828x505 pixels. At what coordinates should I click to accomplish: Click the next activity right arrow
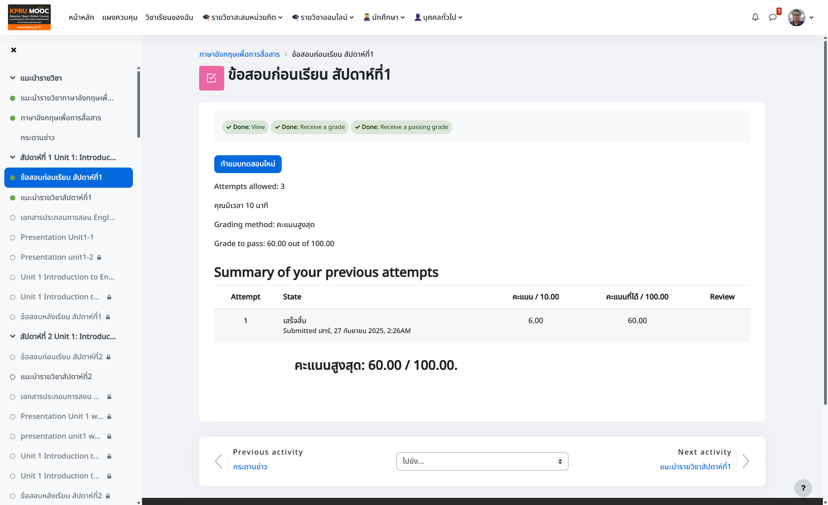point(745,461)
